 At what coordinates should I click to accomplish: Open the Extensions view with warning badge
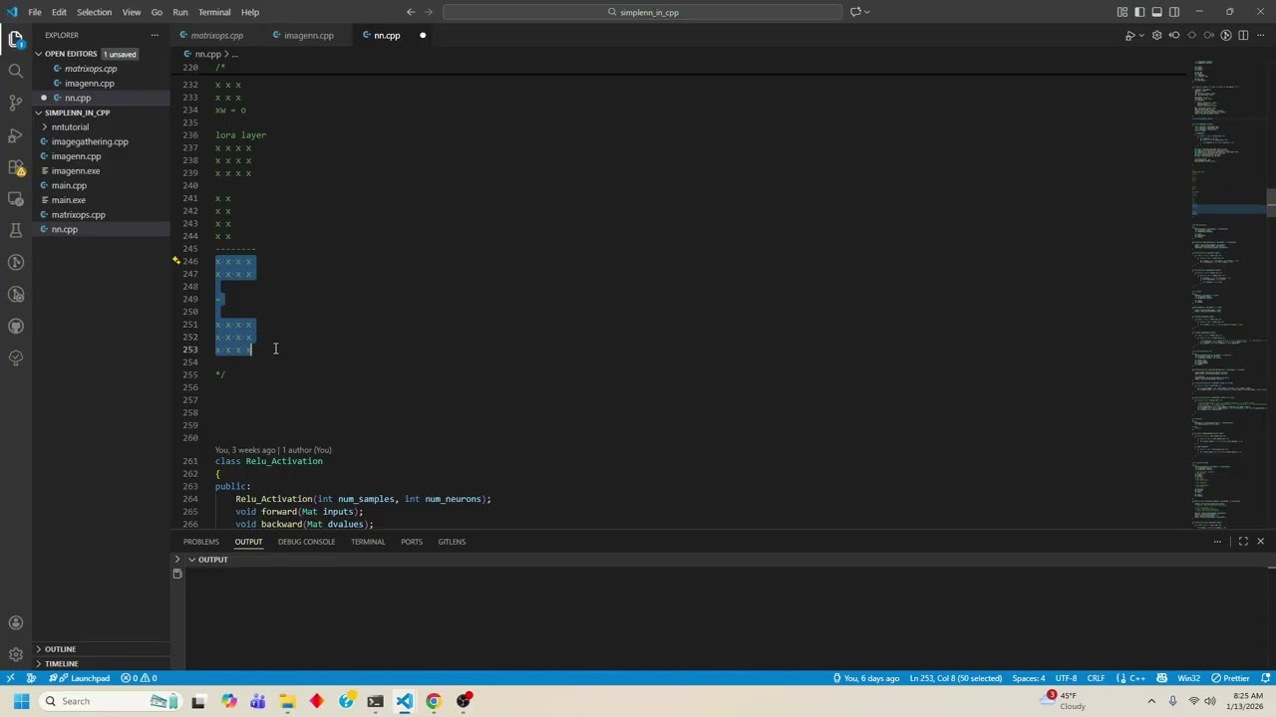coord(15,166)
